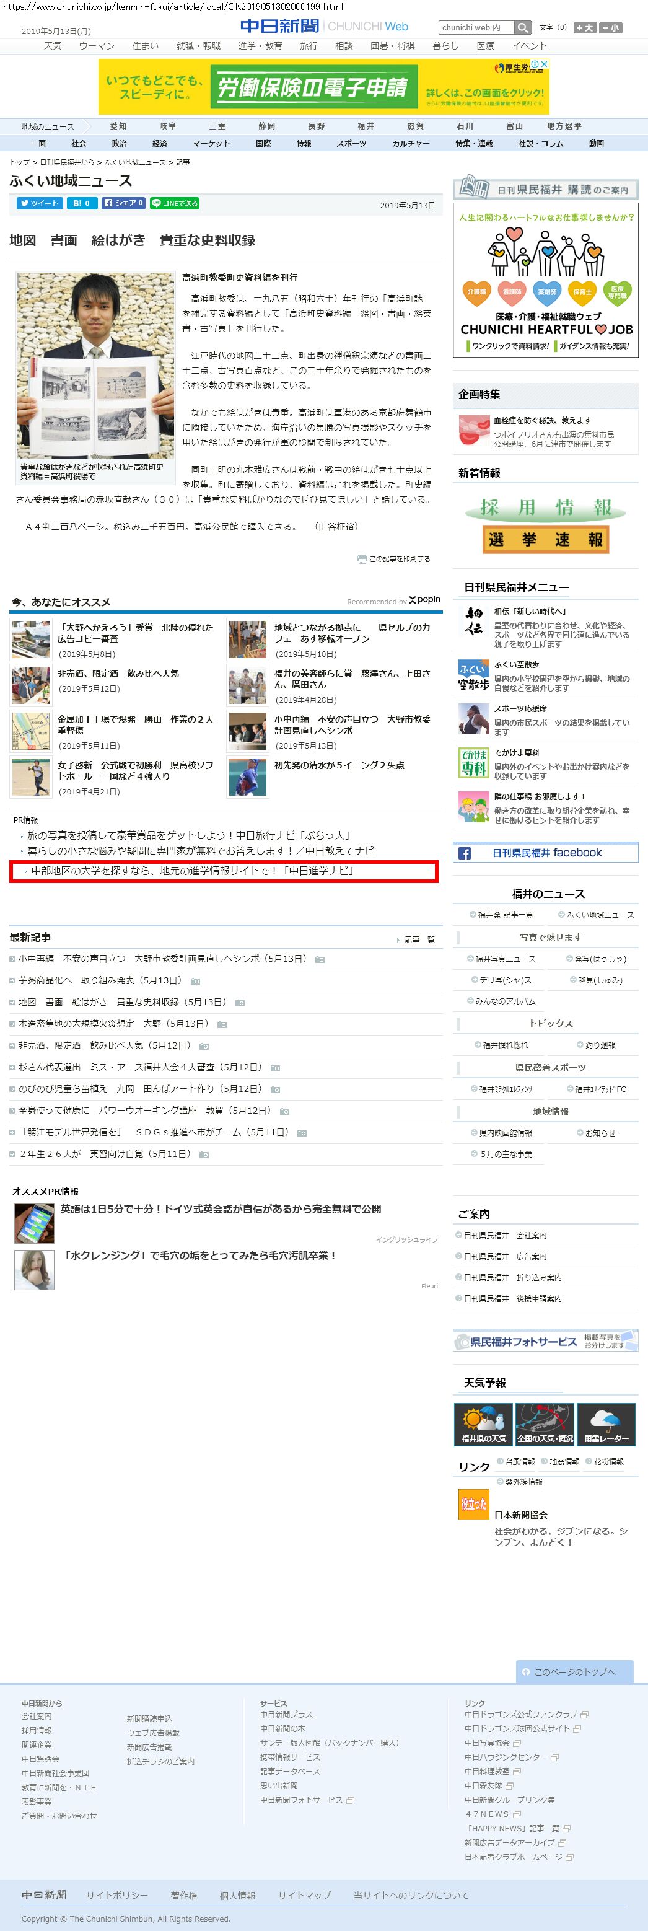Focus the chunichi web search field
Image resolution: width=648 pixels, height=1931 pixels.
476,28
